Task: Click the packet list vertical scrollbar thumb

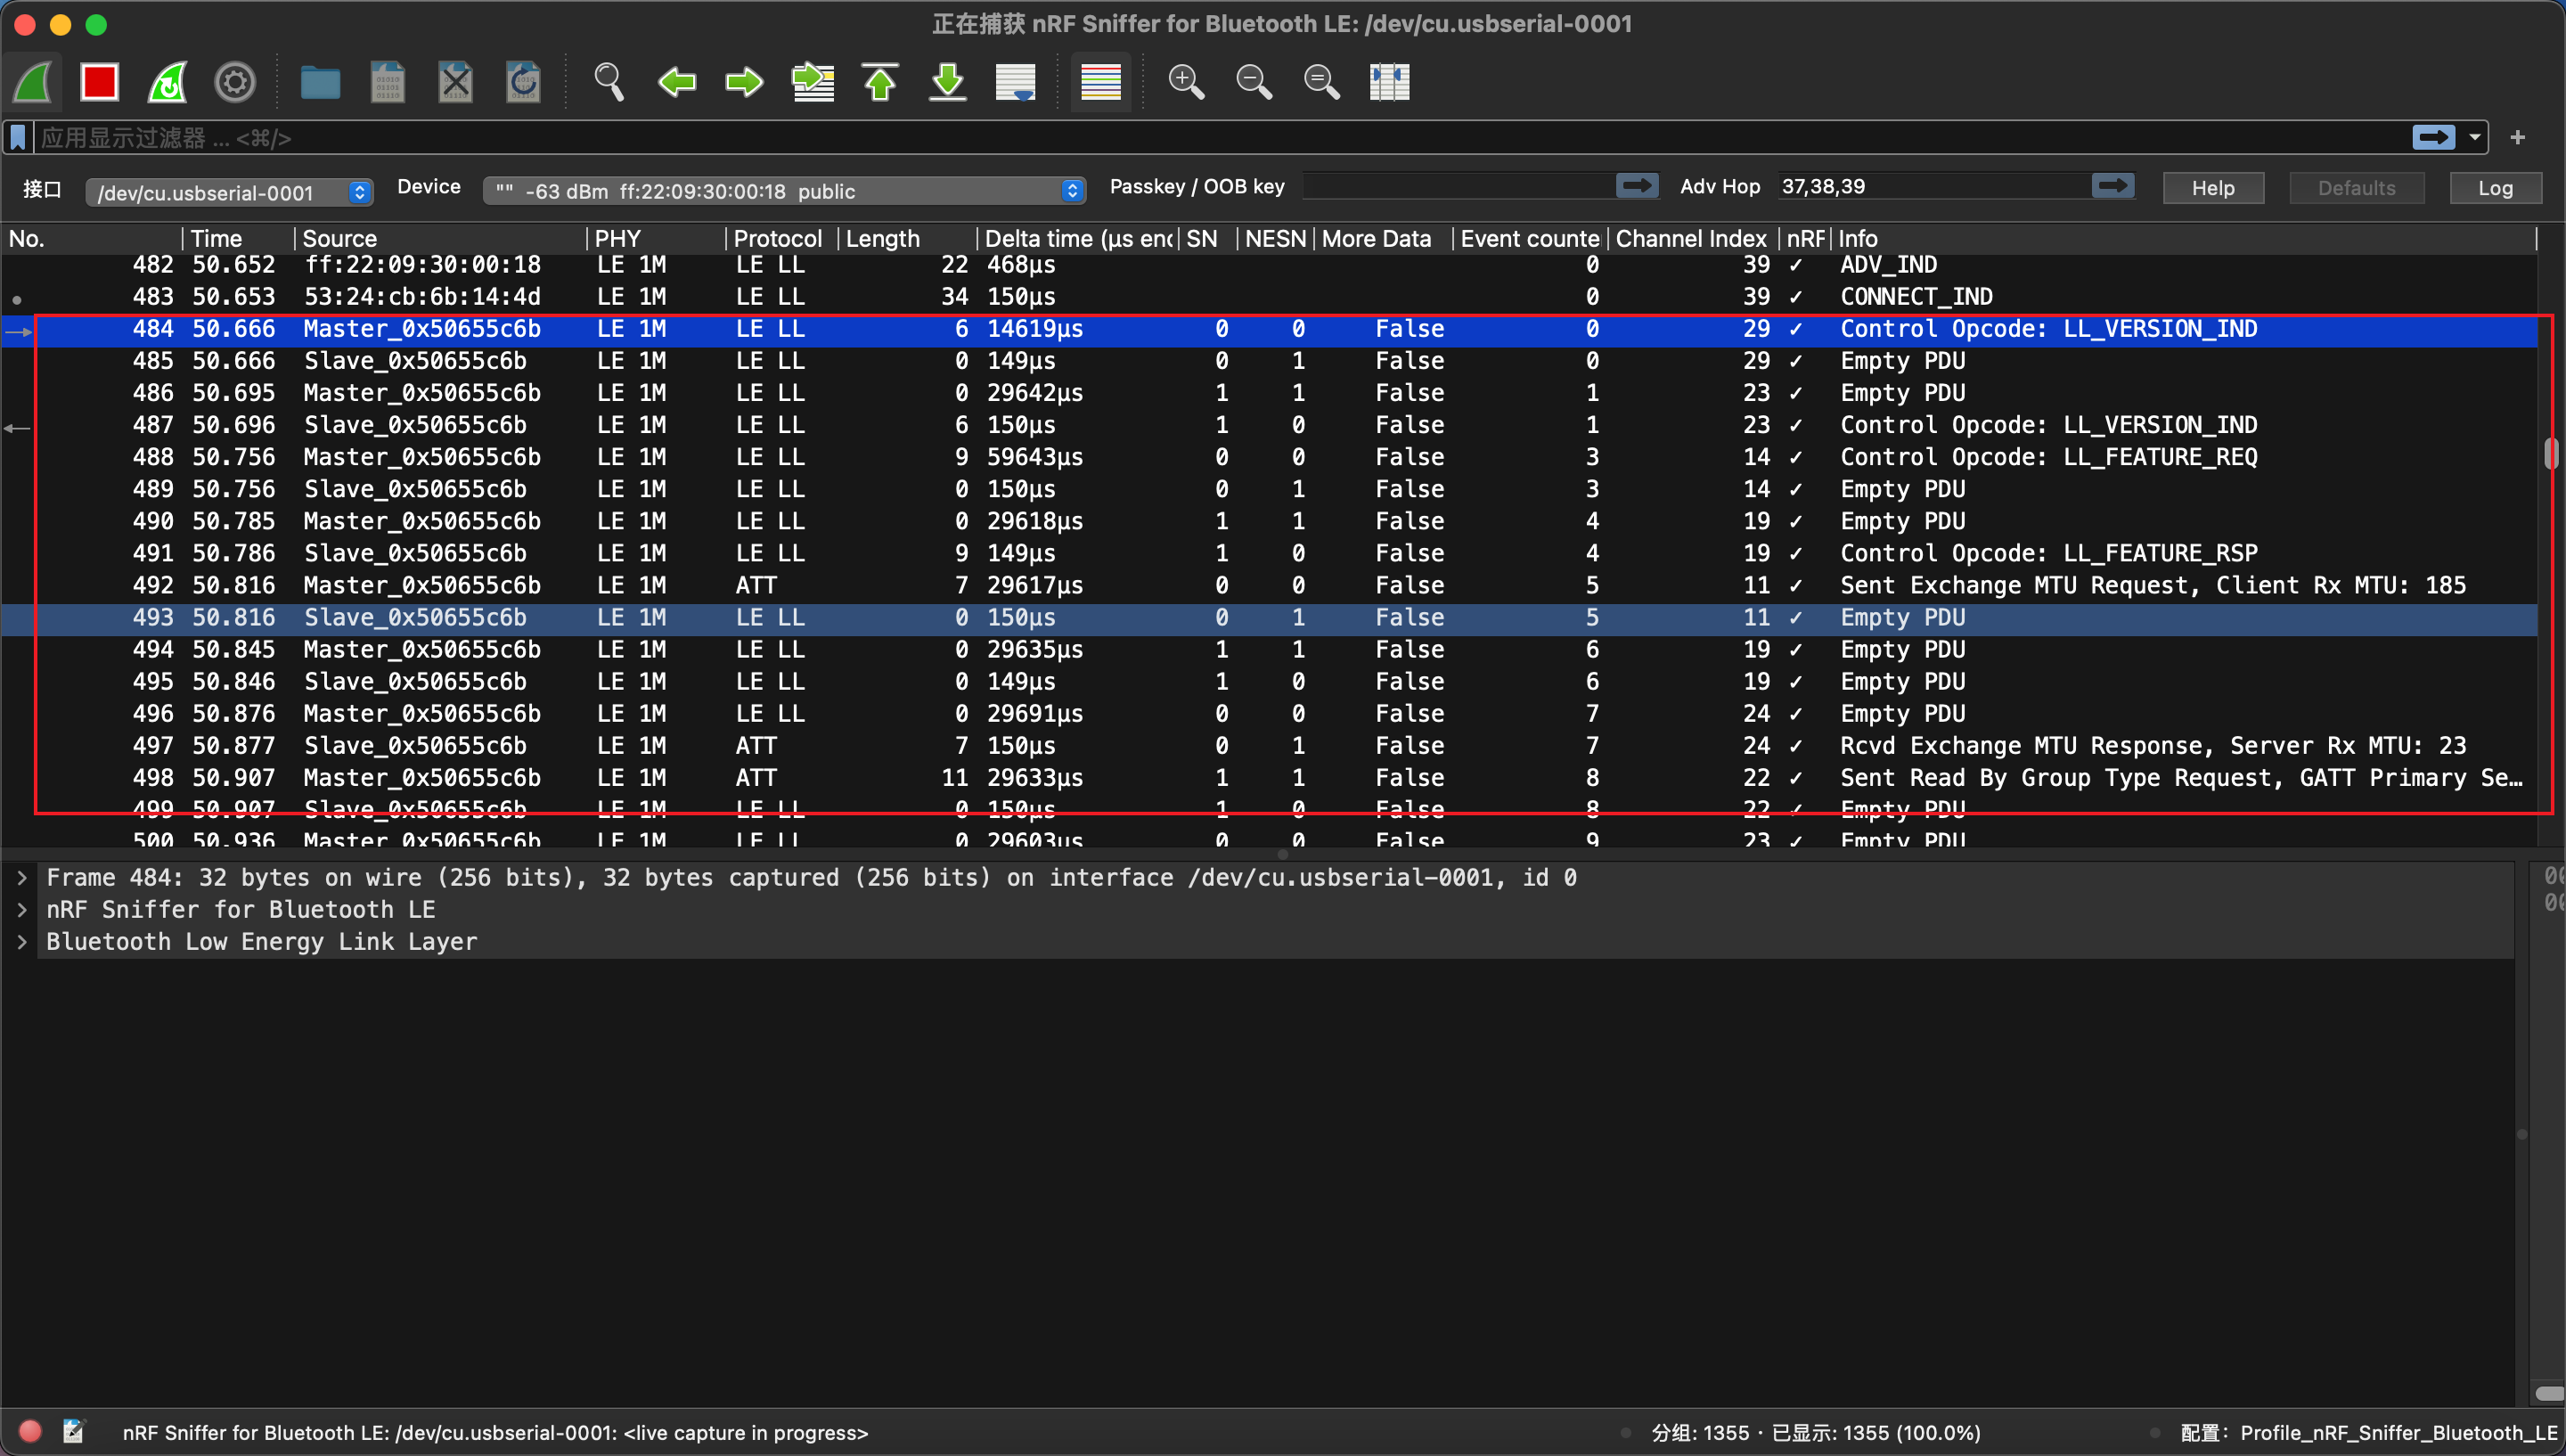Action: (2550, 453)
